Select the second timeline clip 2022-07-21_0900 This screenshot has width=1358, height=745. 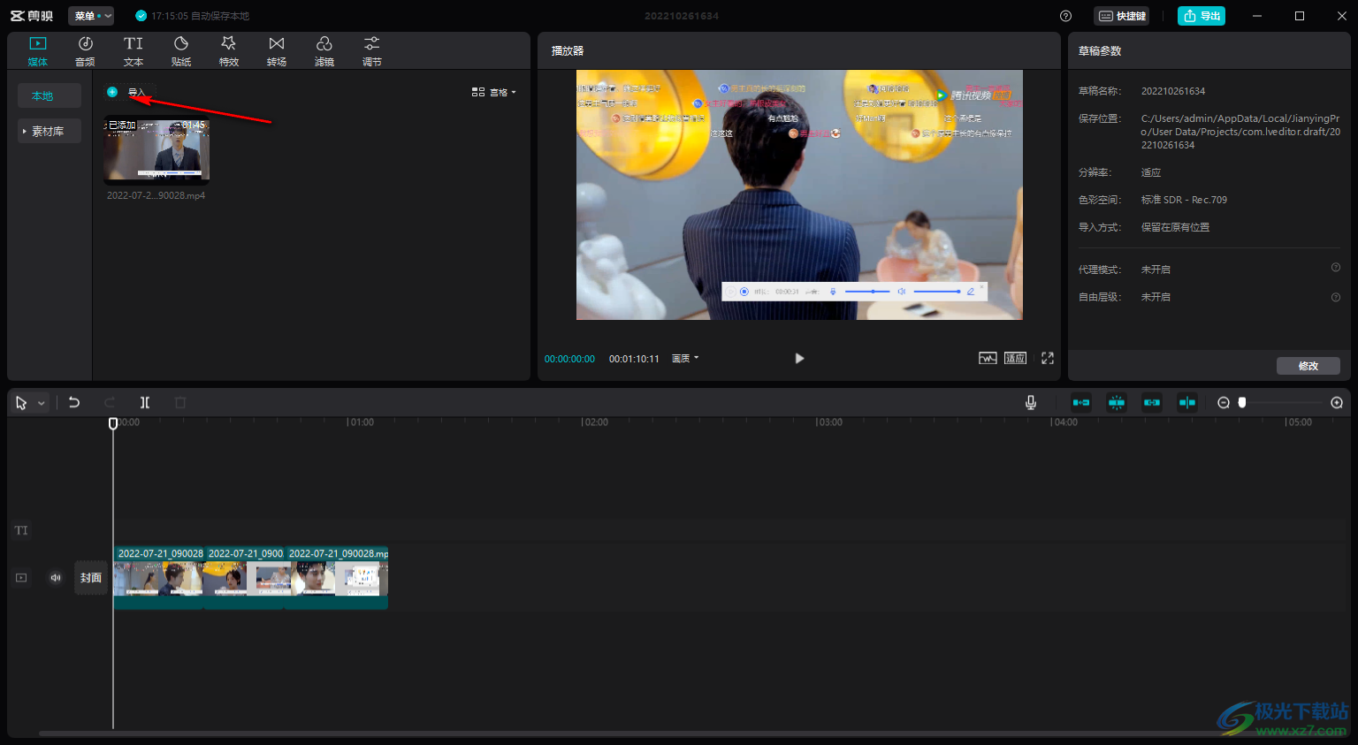(x=244, y=578)
